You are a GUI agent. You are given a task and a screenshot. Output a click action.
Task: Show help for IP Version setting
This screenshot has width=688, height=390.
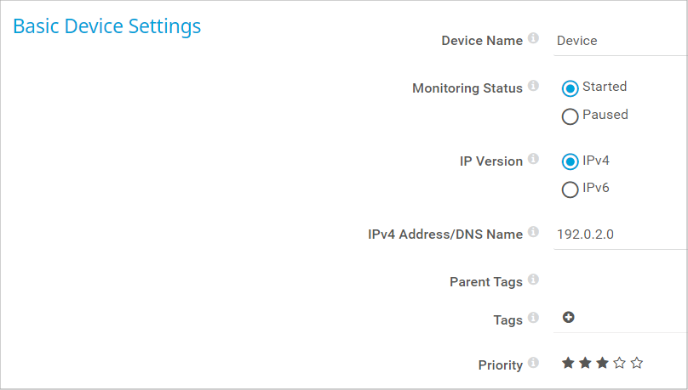pos(533,158)
